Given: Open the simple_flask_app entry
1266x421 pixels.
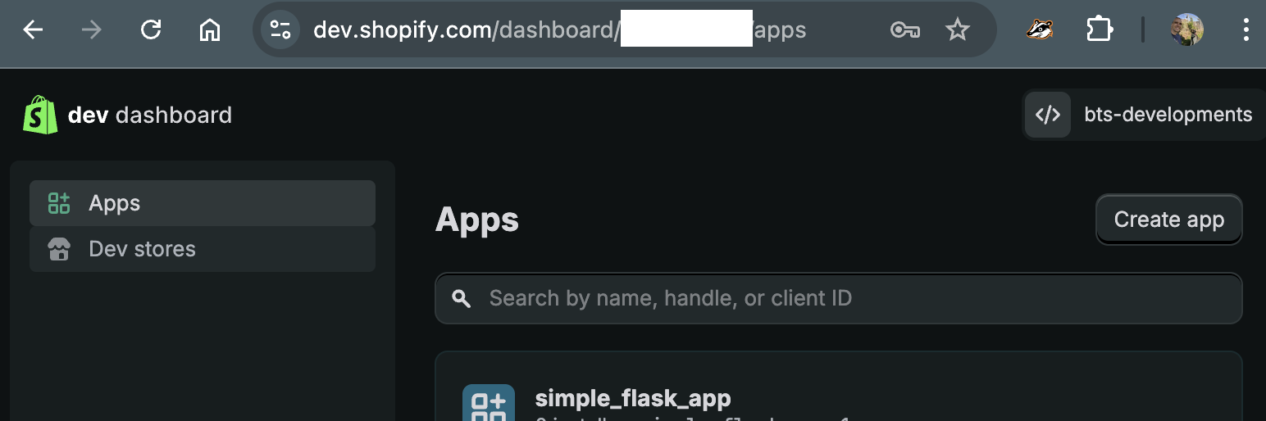Looking at the screenshot, I should [x=632, y=399].
